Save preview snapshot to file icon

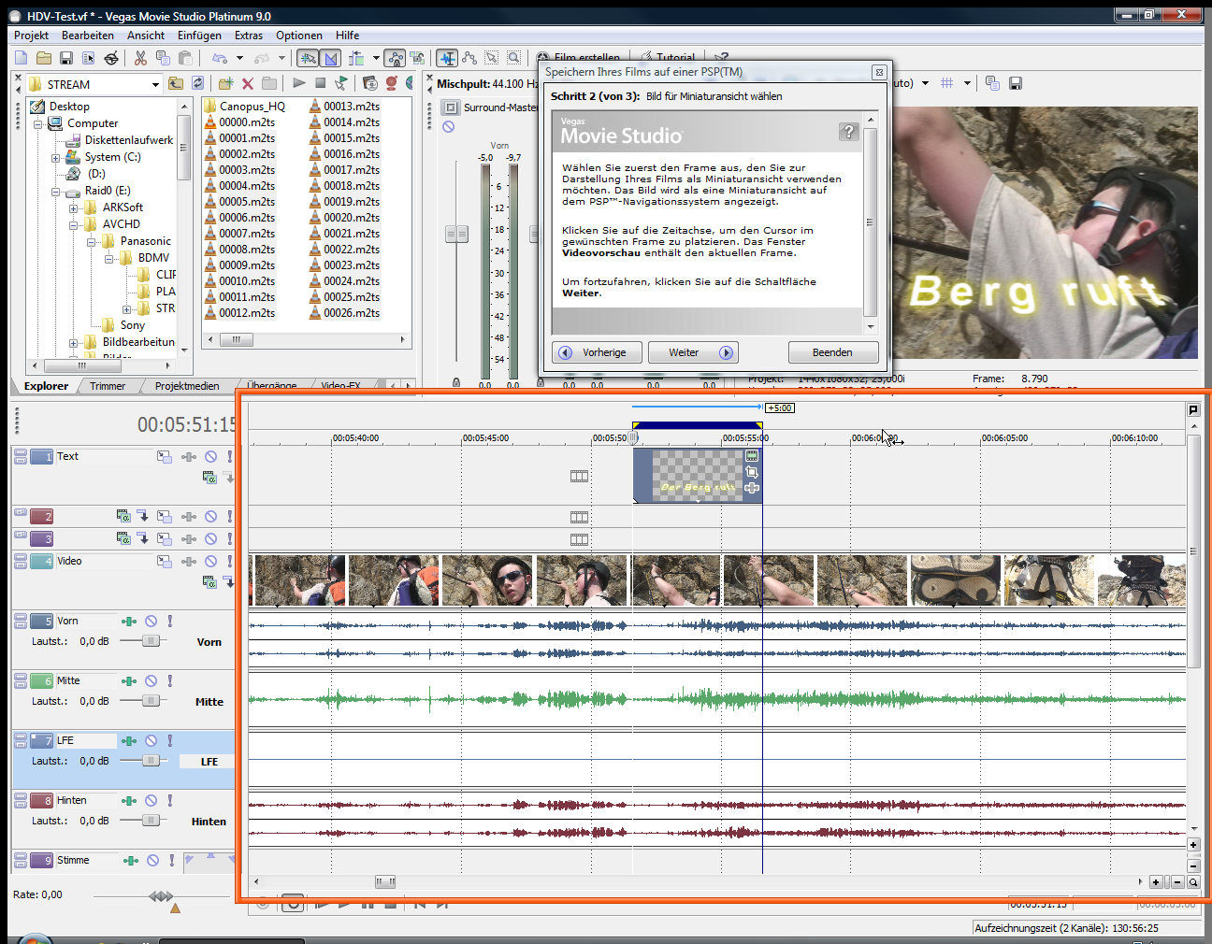[x=1016, y=83]
